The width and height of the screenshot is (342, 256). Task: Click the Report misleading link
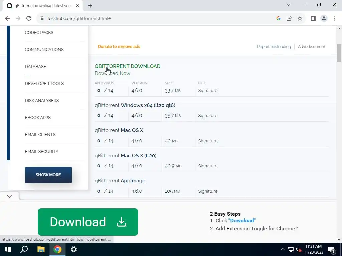pyautogui.click(x=274, y=47)
